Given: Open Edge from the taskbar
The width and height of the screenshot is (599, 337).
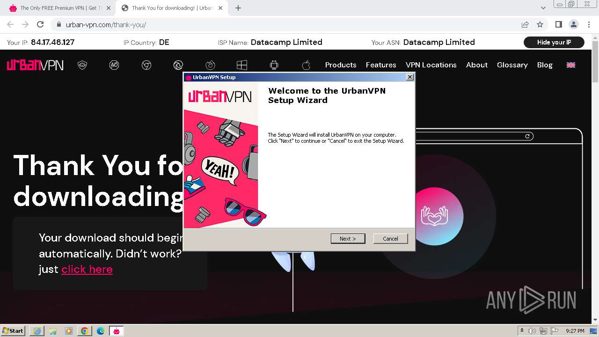Looking at the screenshot, I should pos(101,331).
